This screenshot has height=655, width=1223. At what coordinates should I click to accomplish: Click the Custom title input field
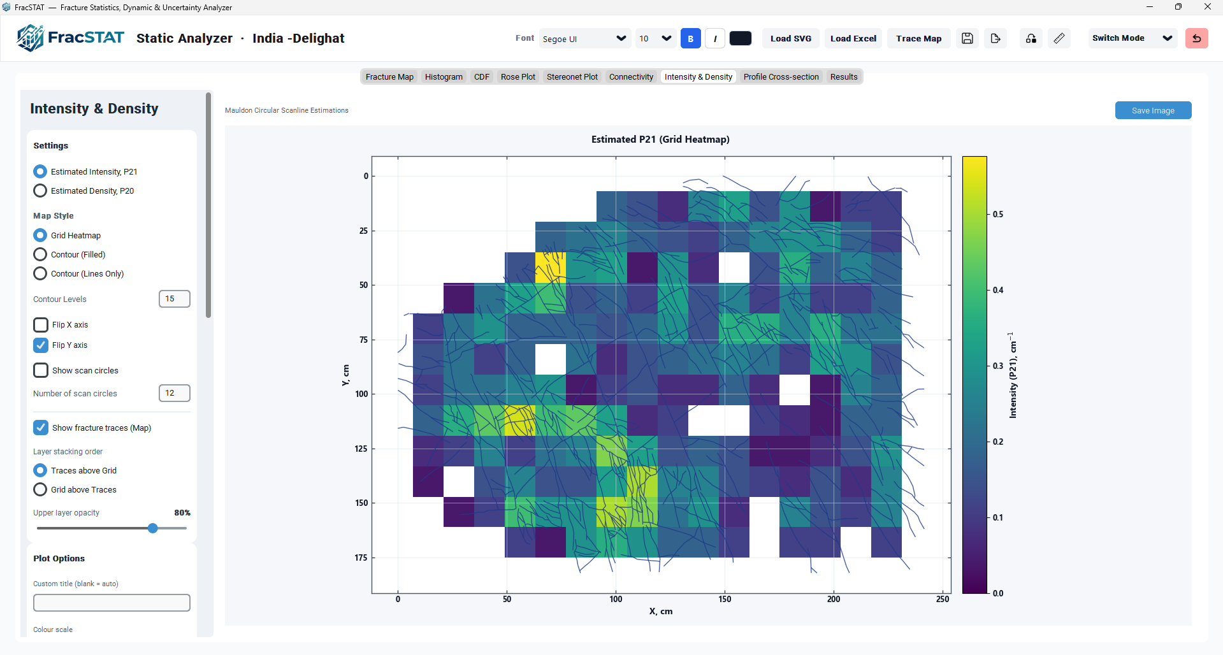[x=112, y=603]
